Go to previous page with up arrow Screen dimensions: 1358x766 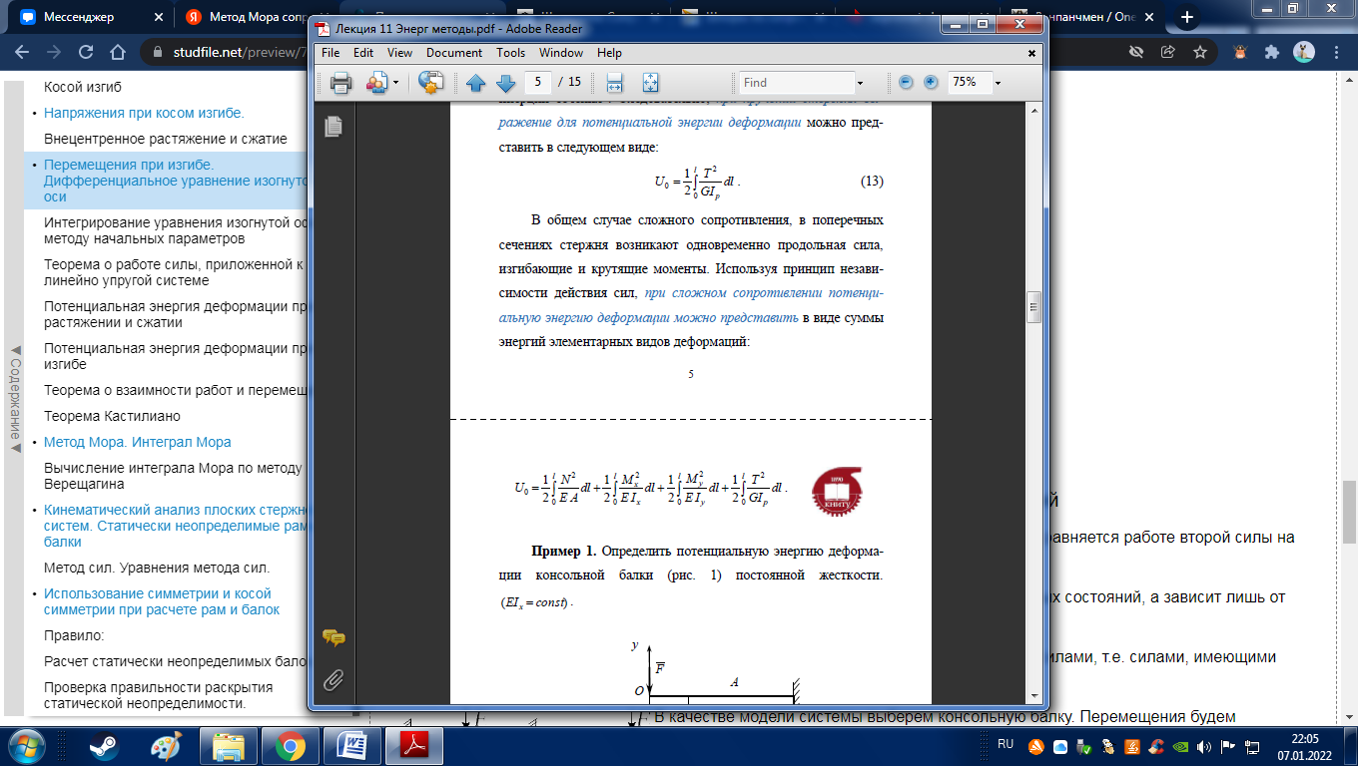[476, 83]
